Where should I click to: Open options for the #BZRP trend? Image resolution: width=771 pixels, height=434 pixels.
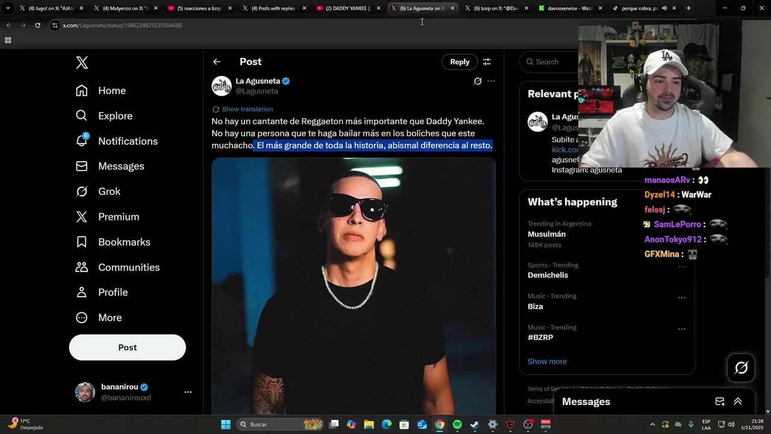tap(682, 329)
